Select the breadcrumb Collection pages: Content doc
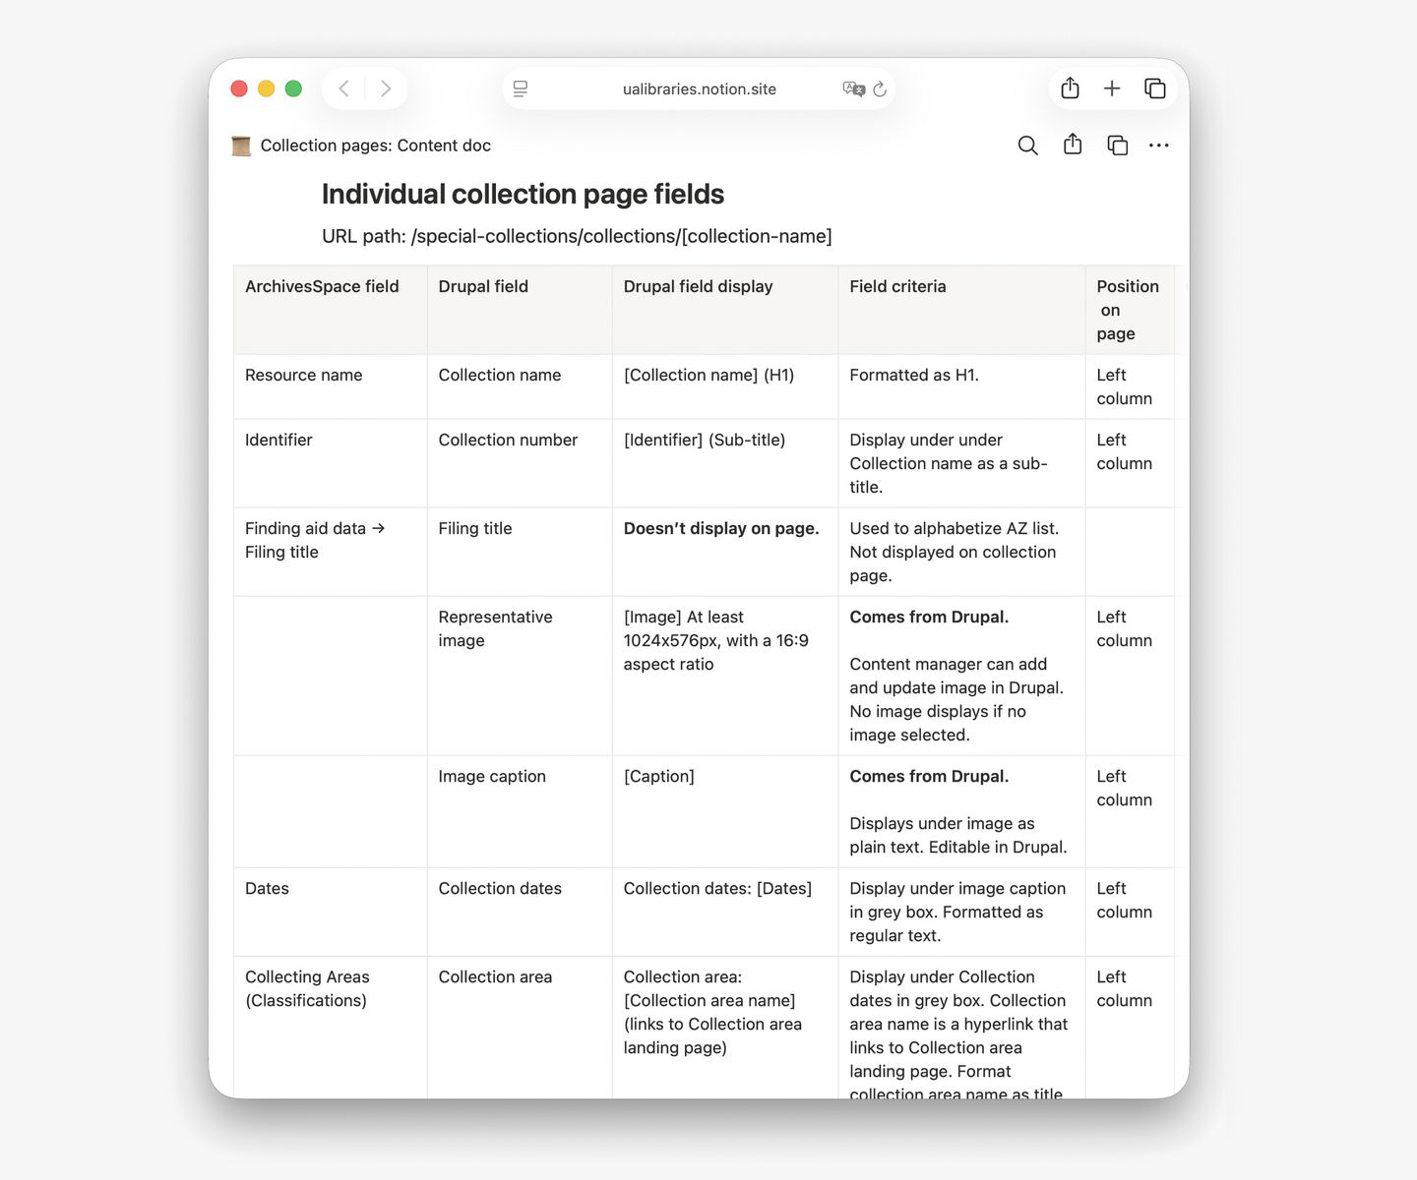1417x1180 pixels. click(x=375, y=145)
